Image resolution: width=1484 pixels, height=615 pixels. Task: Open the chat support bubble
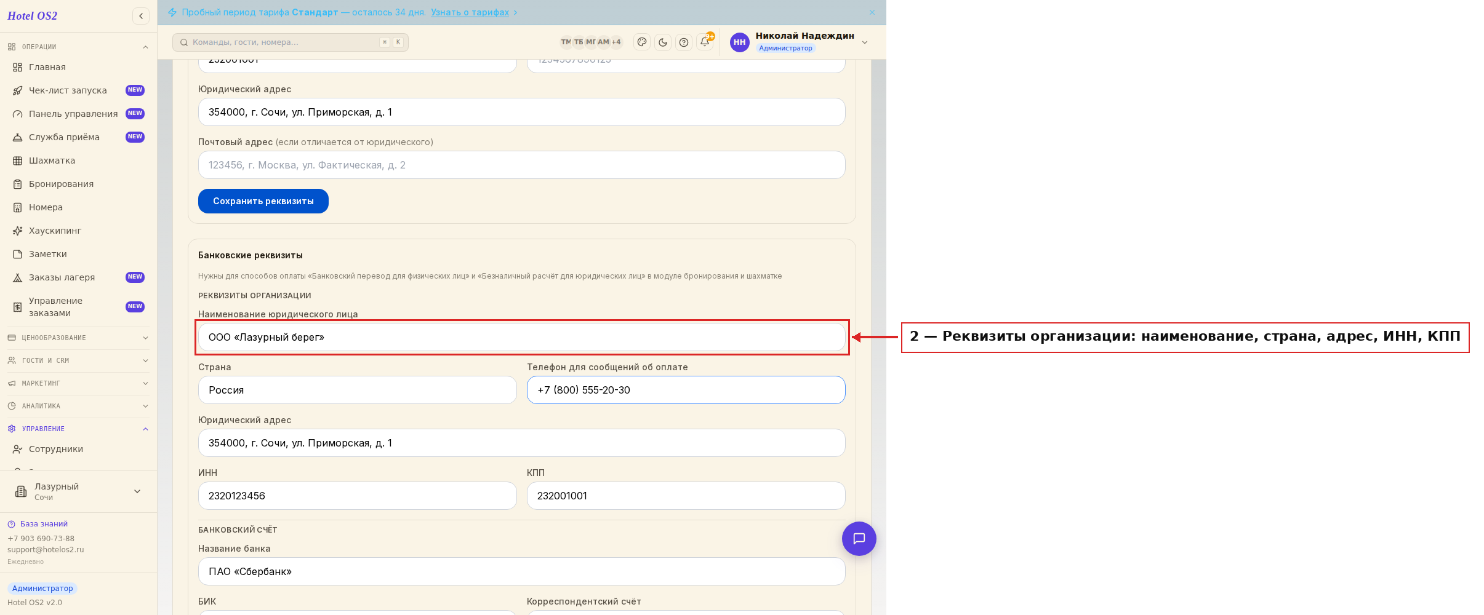(x=859, y=539)
